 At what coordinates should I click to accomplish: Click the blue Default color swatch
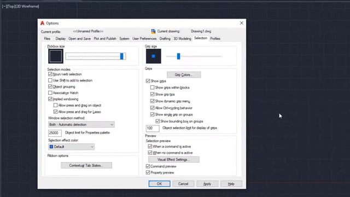coord(51,147)
